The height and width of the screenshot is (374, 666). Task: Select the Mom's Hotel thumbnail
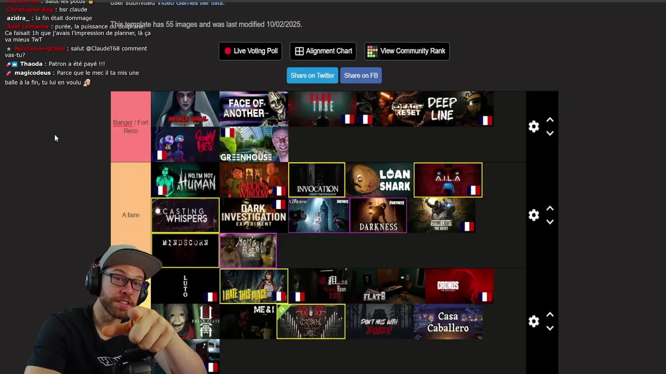point(248,250)
